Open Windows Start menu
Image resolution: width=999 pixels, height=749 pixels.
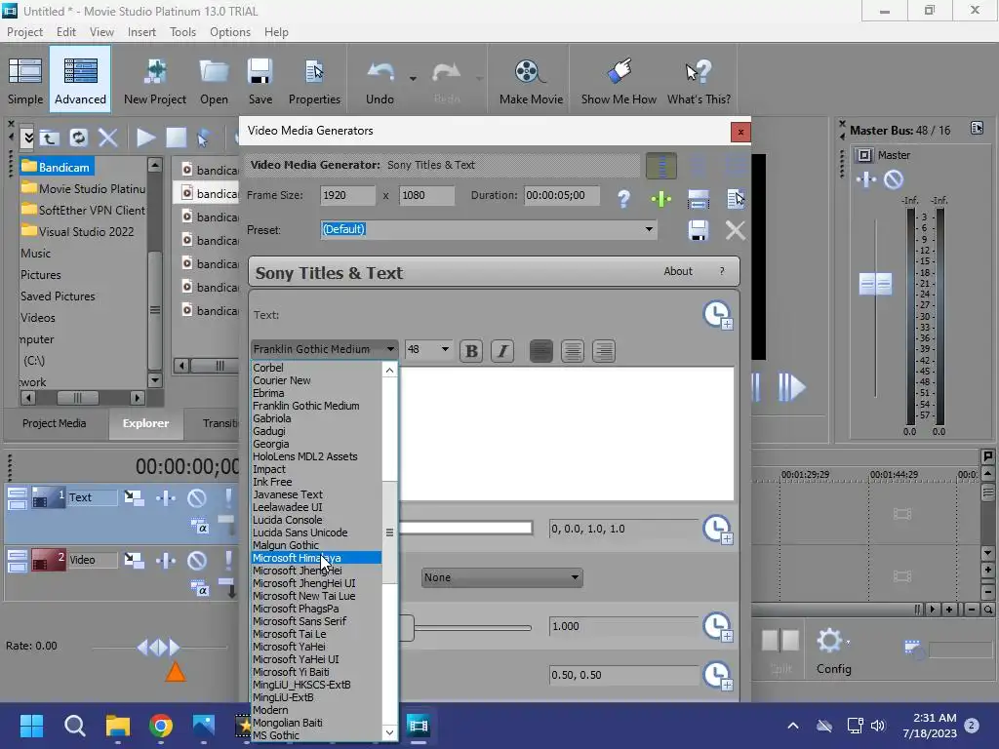coord(31,726)
